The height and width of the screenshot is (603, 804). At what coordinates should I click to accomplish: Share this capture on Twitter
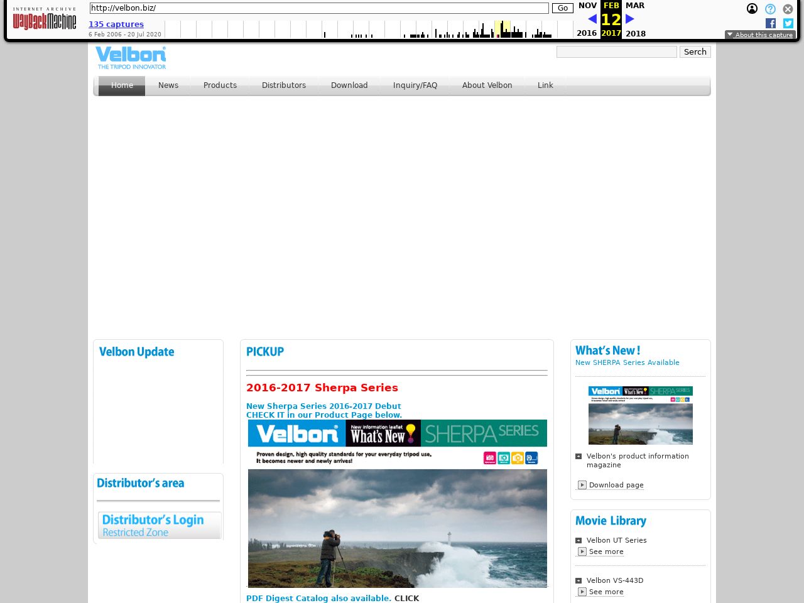[788, 23]
